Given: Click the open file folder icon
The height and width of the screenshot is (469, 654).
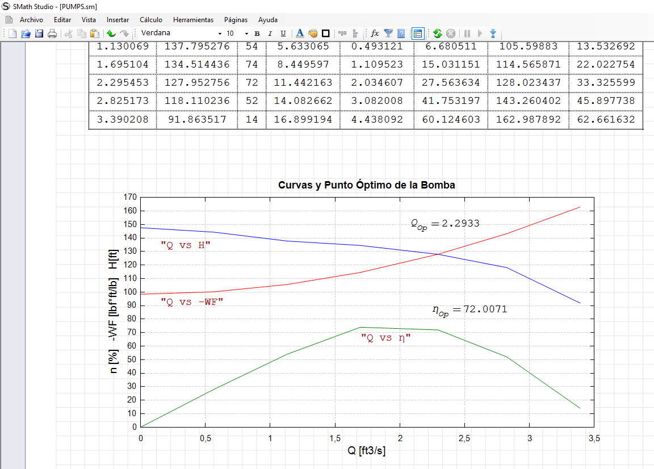Looking at the screenshot, I should [26, 33].
